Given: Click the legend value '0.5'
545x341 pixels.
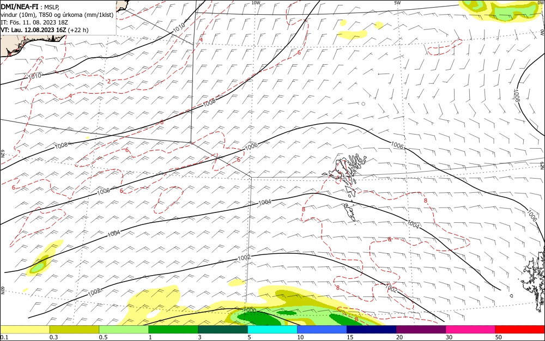Looking at the screenshot, I should pos(103,337).
